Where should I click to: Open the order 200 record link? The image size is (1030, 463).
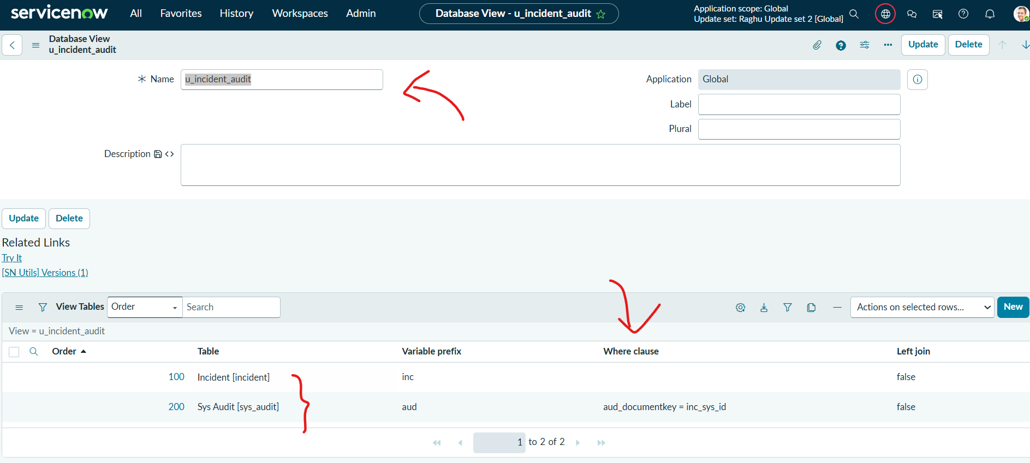tap(176, 407)
